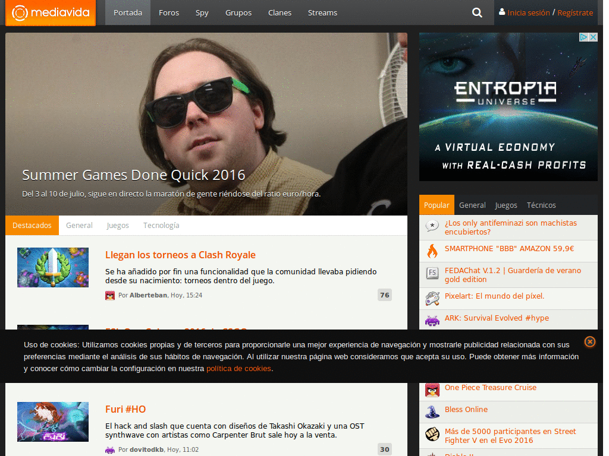Open the Grupos navigation item

pos(238,13)
